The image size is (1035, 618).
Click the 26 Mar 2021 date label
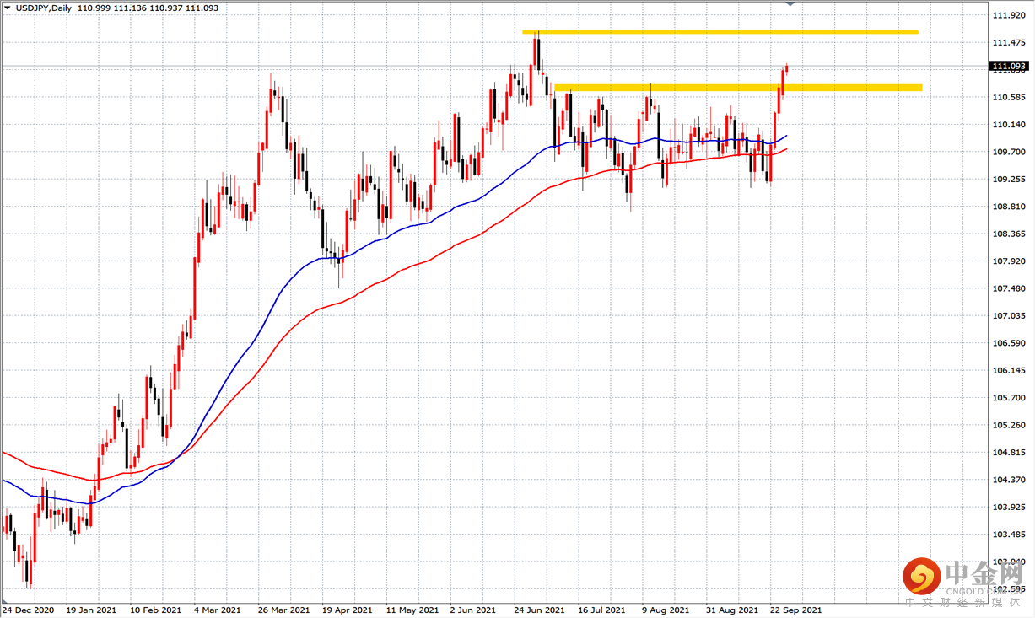[x=284, y=610]
